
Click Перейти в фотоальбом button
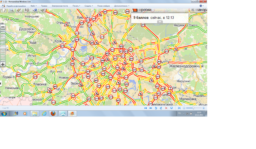click(14, 6)
